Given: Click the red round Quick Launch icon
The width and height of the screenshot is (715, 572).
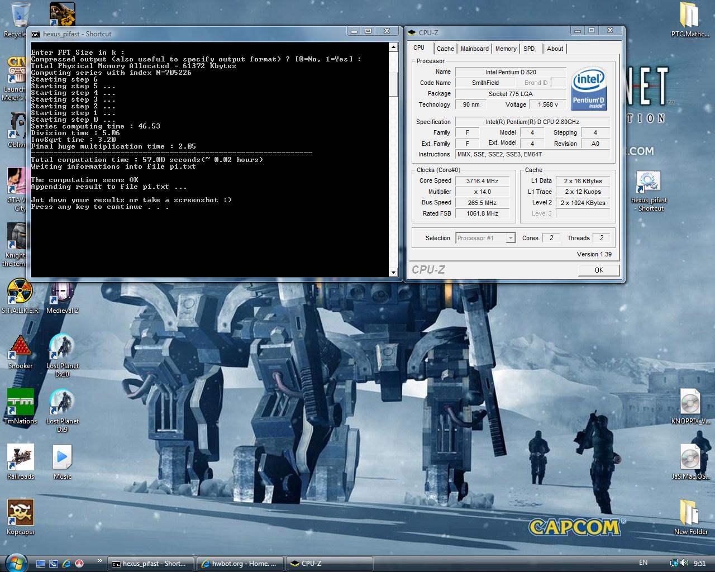Looking at the screenshot, I should click(79, 564).
